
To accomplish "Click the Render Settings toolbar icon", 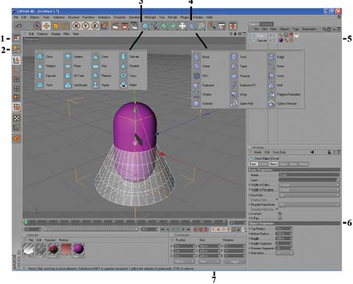I will tap(134, 26).
